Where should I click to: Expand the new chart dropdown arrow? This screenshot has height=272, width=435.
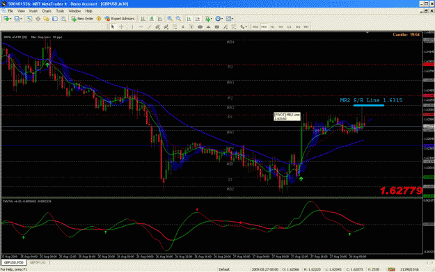10,19
